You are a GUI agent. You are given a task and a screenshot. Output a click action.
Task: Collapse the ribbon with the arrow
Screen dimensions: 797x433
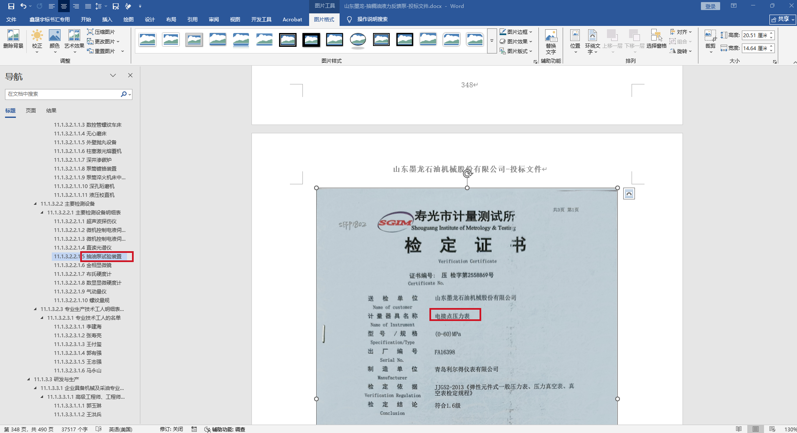point(794,62)
